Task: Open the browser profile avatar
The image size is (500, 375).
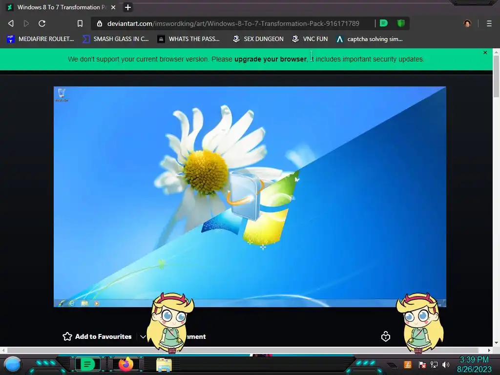Action: point(467,23)
